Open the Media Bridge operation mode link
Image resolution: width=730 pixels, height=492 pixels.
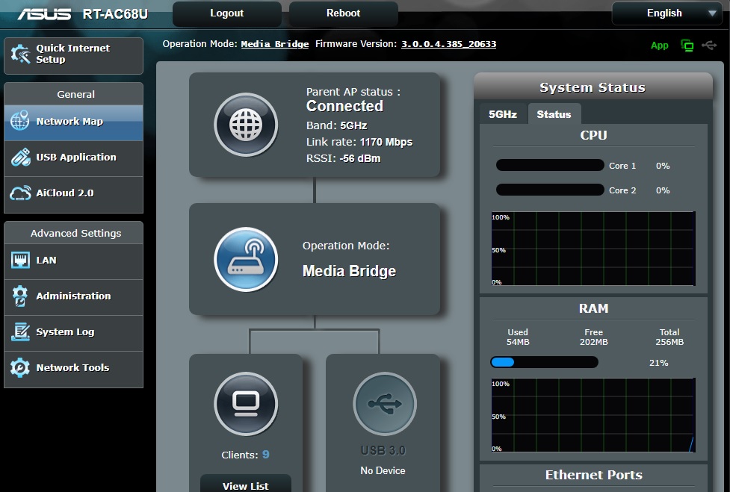[275, 44]
